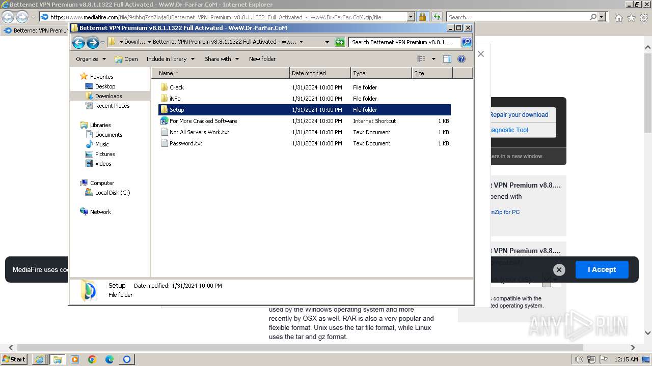The height and width of the screenshot is (366, 652).
Task: Open Internet Explorer from taskbar
Action: click(40, 359)
